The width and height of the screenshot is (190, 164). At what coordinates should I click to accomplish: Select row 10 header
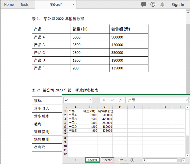click(65, 146)
